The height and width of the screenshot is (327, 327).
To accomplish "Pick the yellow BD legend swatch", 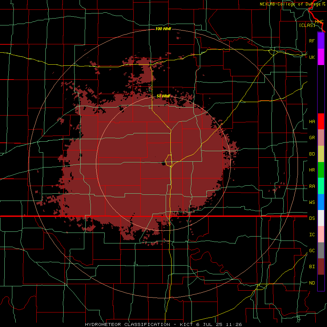I will [x=321, y=154].
